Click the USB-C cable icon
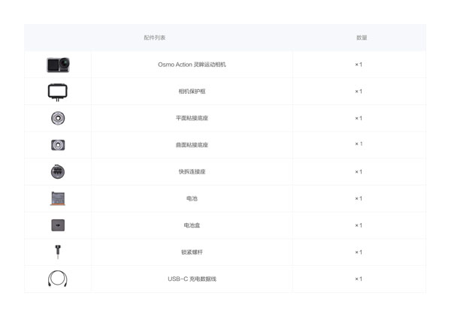 [x=58, y=279]
